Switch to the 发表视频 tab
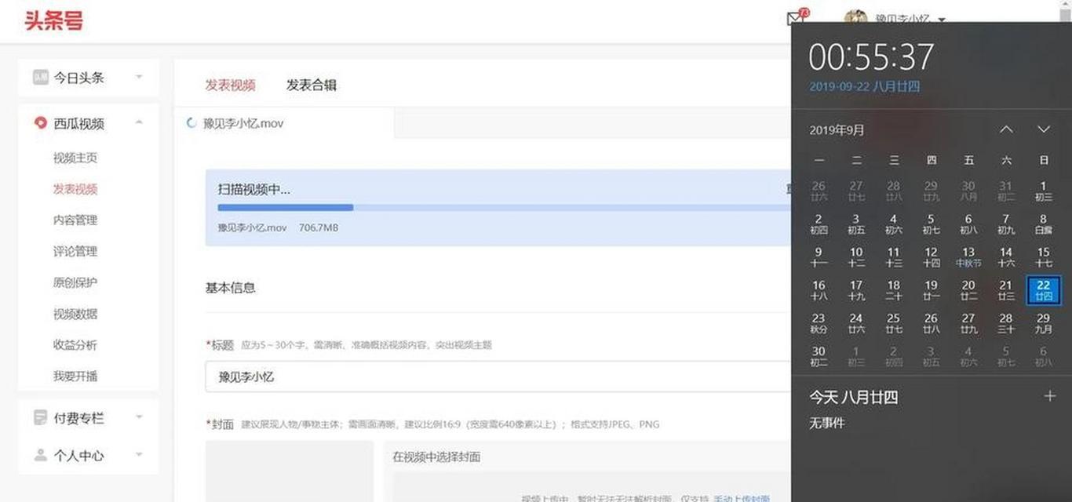This screenshot has height=502, width=1072. (230, 85)
